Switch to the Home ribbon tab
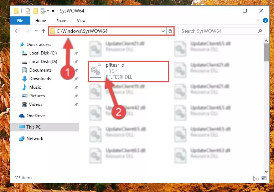This screenshot has height=192, width=274. click(x=41, y=21)
